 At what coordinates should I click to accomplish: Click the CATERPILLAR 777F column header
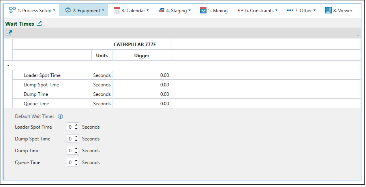(135, 44)
